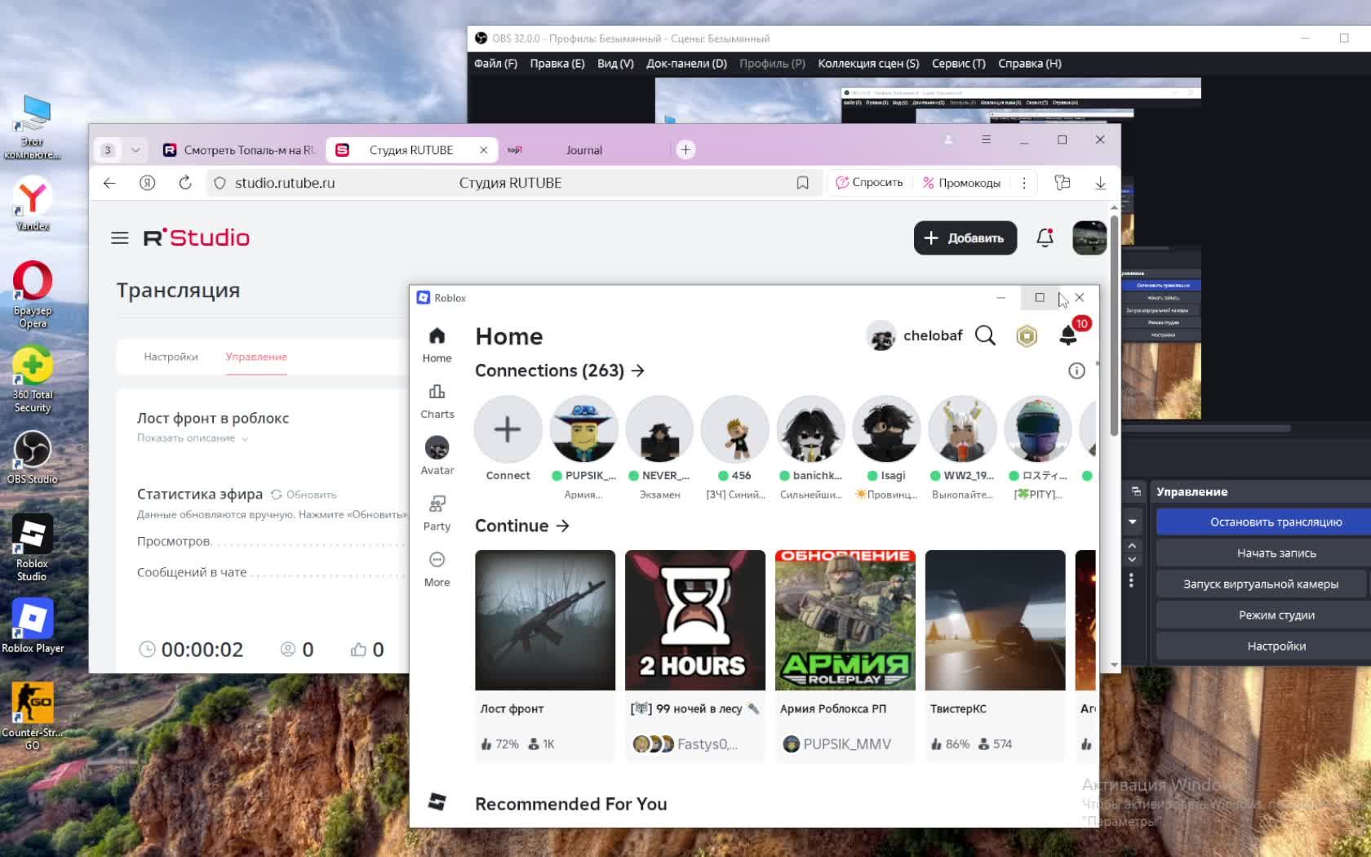Select the Counter-Strike GO desktop icon
Image resolution: width=1371 pixels, height=857 pixels.
pos(33,716)
